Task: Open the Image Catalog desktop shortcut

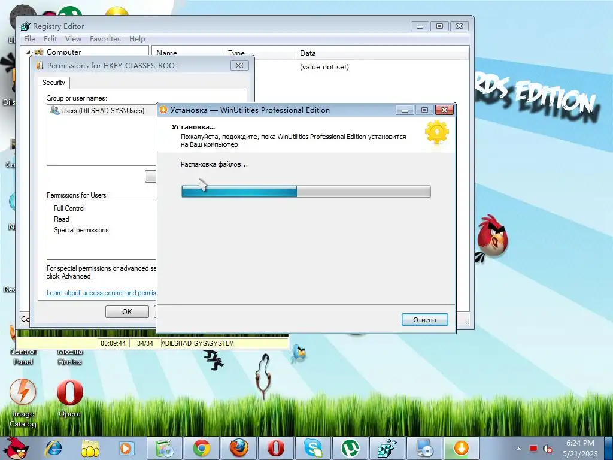Action: [23, 403]
